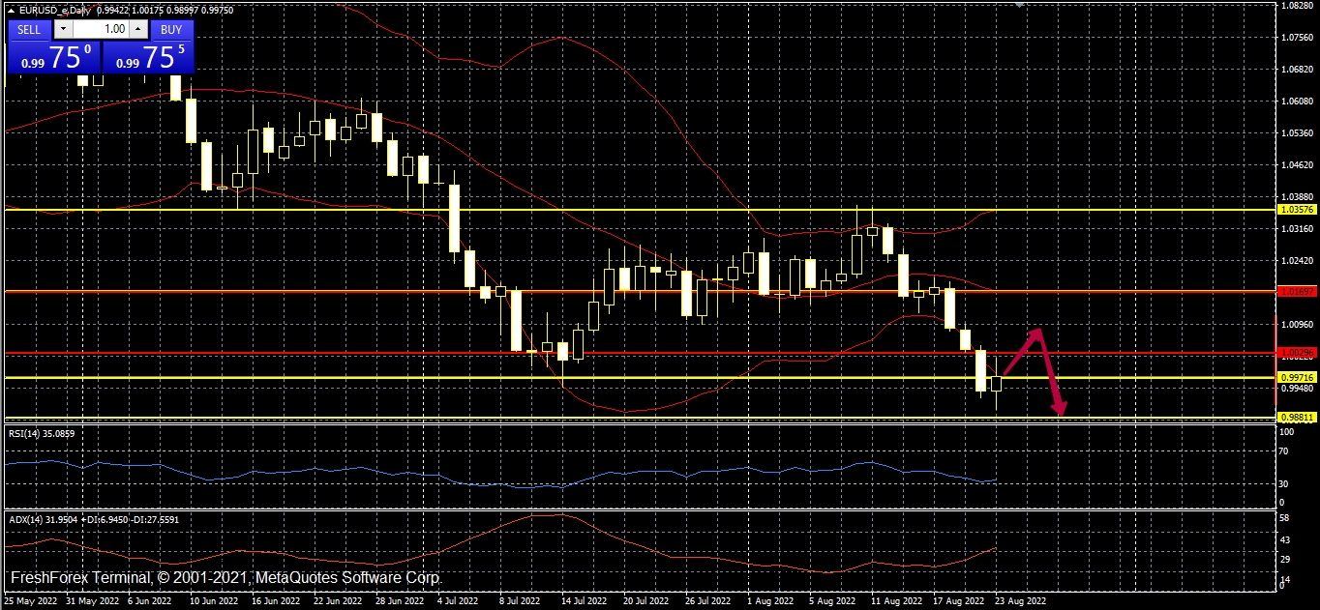The width and height of the screenshot is (1320, 610).
Task: Select the yellow 0.98811 price level label
Action: coord(1296,417)
